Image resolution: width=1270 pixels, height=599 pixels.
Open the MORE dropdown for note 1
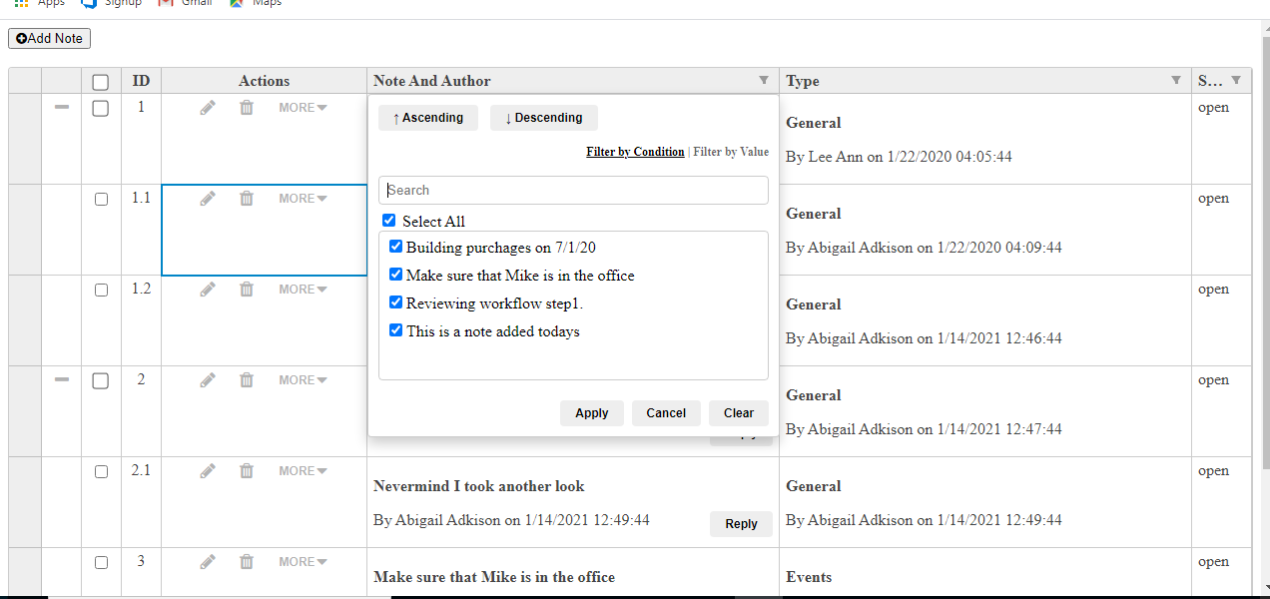coord(303,108)
